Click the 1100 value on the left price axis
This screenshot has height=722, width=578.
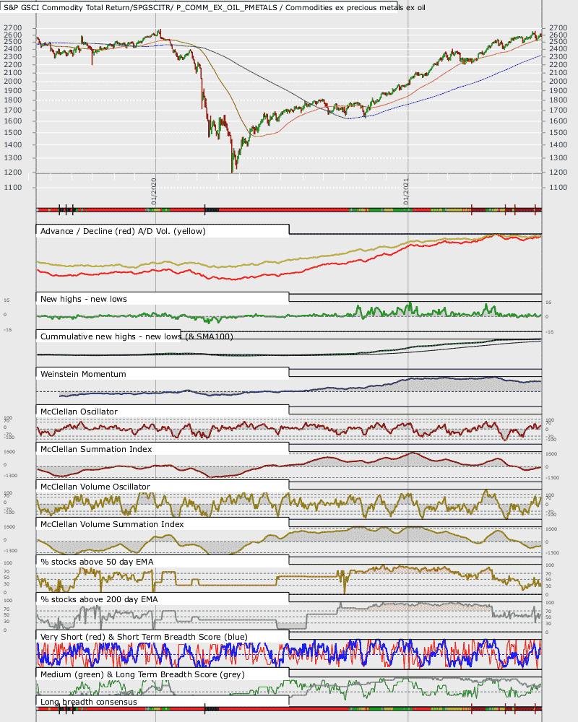[x=13, y=188]
